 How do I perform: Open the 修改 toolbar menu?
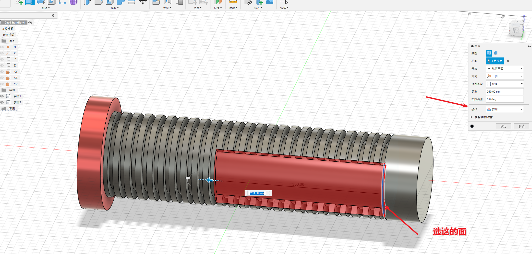tap(115, 8)
